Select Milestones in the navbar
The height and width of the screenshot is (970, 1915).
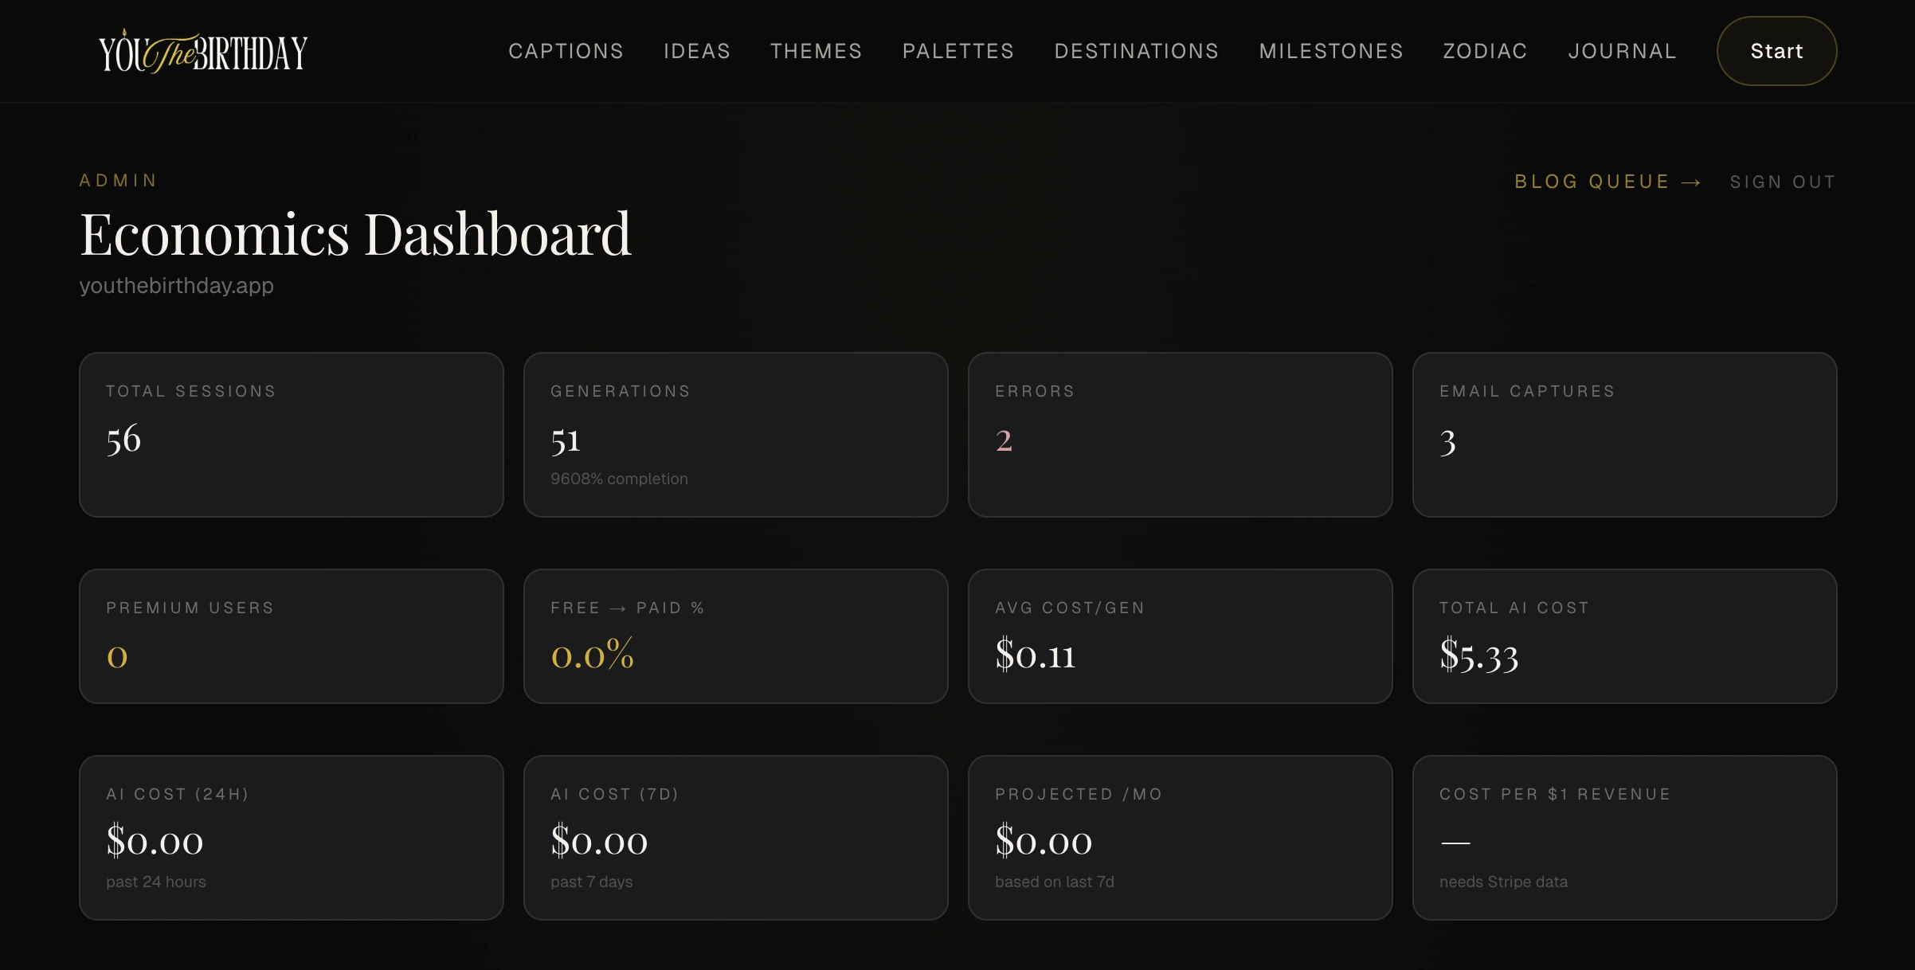pyautogui.click(x=1330, y=52)
